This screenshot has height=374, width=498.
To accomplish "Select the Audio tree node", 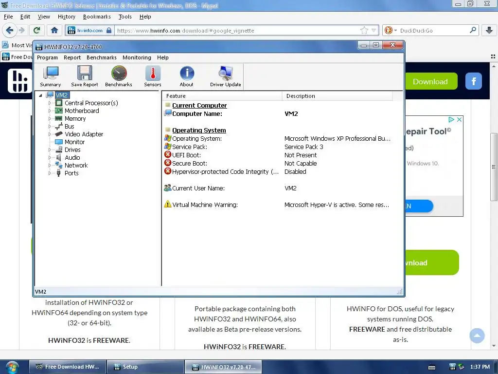I will (x=72, y=157).
